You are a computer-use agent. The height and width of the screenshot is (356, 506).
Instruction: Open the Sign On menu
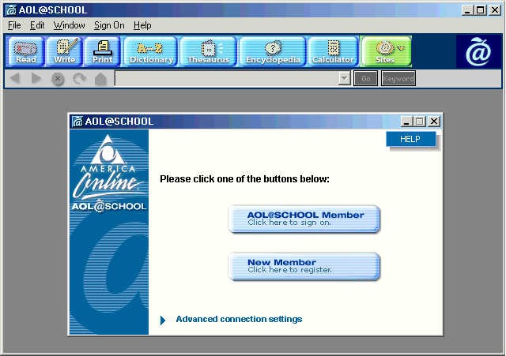[x=109, y=25]
